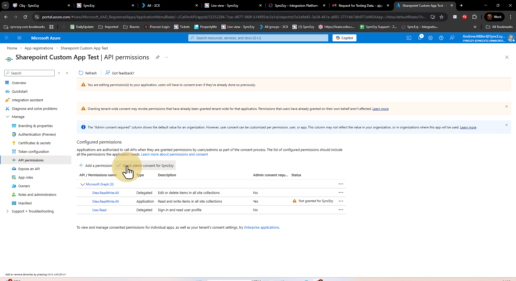This screenshot has width=516, height=281.
Task: Click Add a permission
Action: (x=96, y=165)
